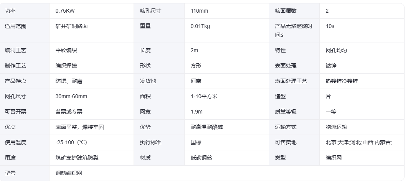This screenshot has width=408, height=186.
Task: Select the 面积 value 1-10平方米
Action: click(204, 97)
